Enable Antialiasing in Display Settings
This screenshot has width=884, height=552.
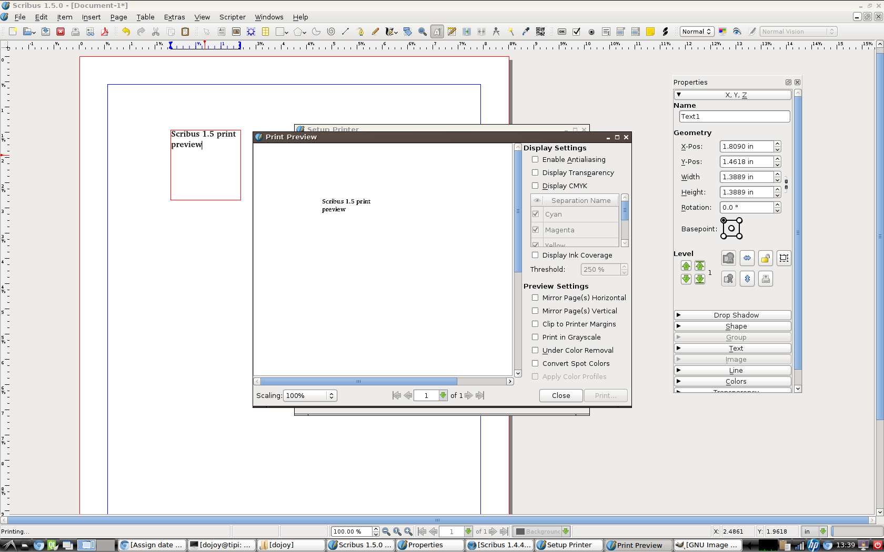click(x=535, y=160)
